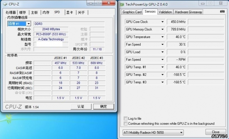
Task: Click the A-Data Technology manufacturer field
Action: pos(51,39)
